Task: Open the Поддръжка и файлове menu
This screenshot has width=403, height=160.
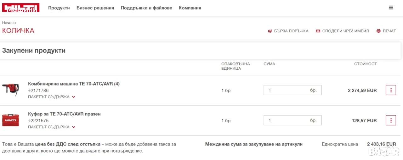Action: point(146,8)
